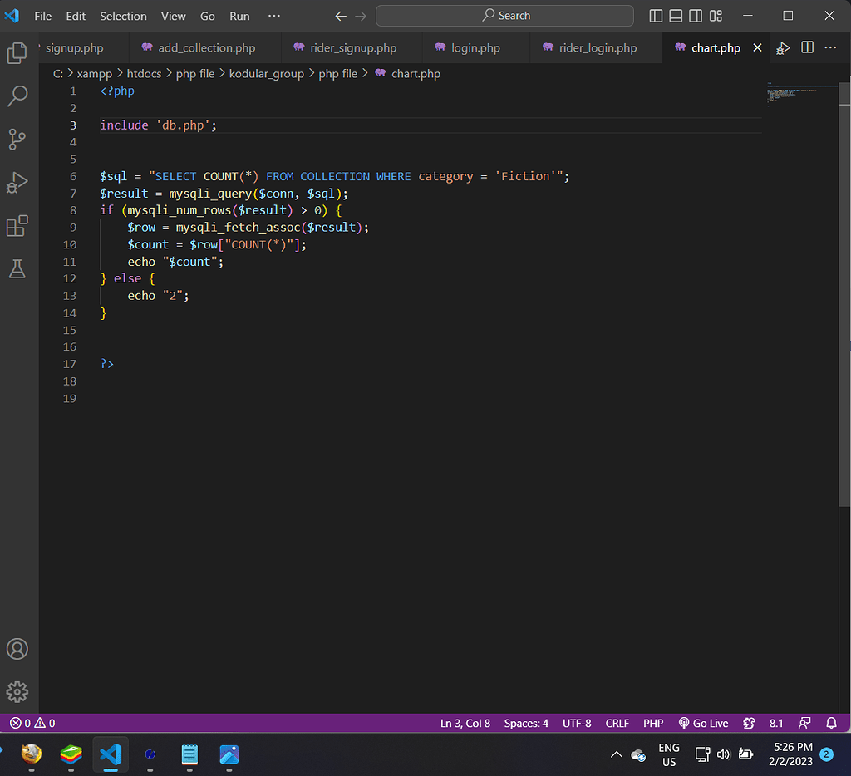Open the Search view in the sidebar

(x=17, y=96)
